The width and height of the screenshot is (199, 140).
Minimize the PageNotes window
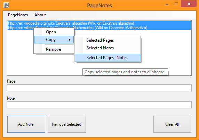pos(167,5)
